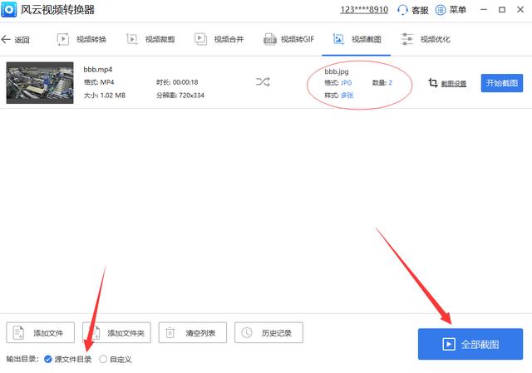Click the duration text 00:00:18
The height and width of the screenshot is (373, 532).
point(185,82)
